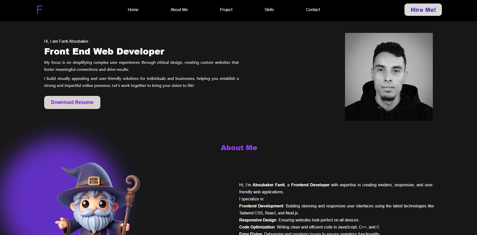Click the black-and-white profile photo
The image size is (477, 235).
[x=389, y=77]
